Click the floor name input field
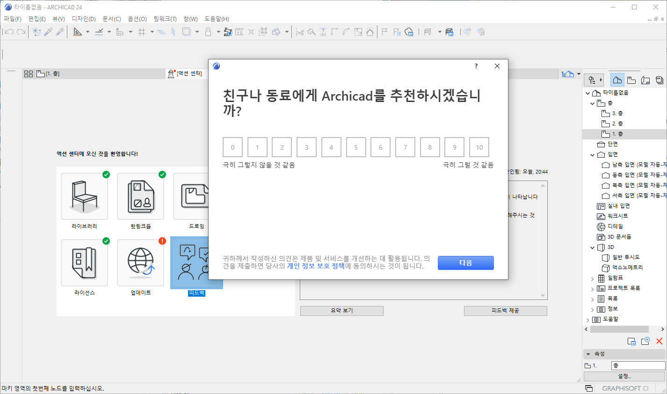Screen dimensions: 667x394 coord(638,365)
